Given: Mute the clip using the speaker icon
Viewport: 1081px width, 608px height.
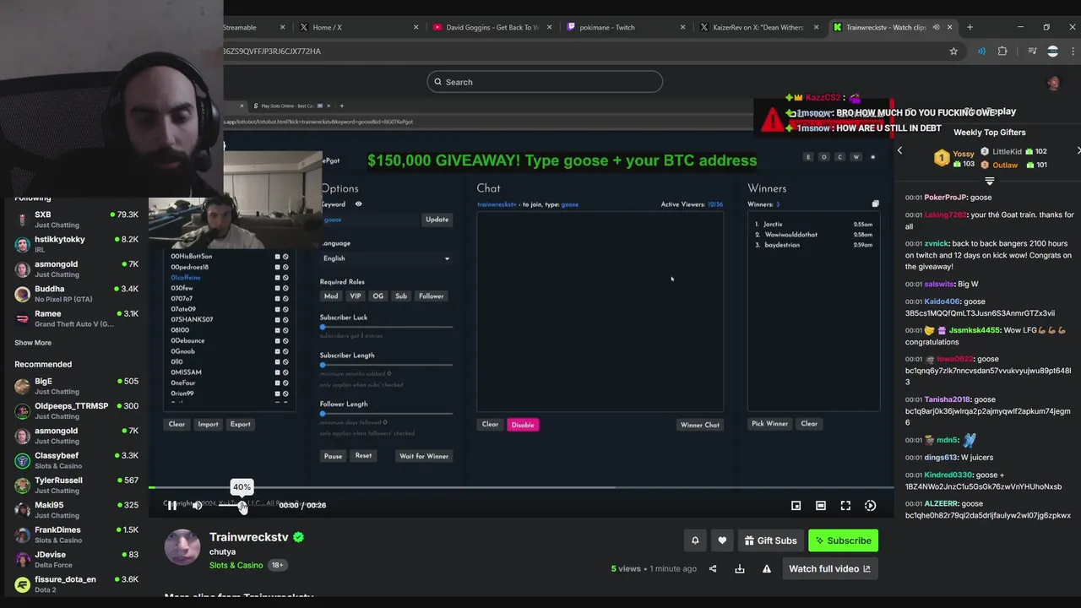Looking at the screenshot, I should [x=198, y=505].
